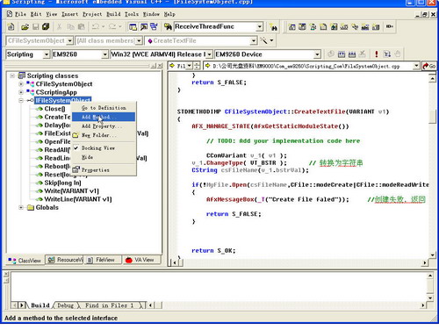Click the Find in Files binoculars icon
This screenshot has height=330, width=439.
click(168, 27)
